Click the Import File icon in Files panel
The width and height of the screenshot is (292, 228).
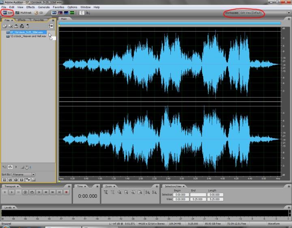[x=4, y=26]
